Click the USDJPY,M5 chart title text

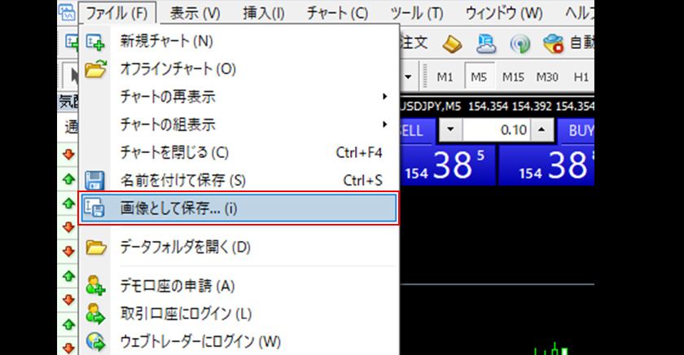[430, 107]
